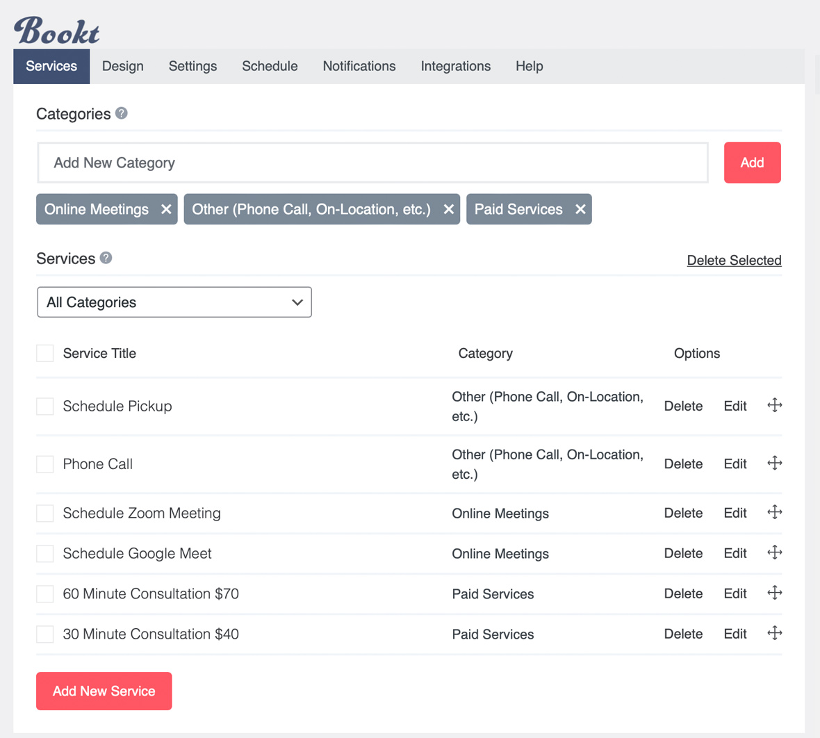Remove the Other (Phone Call, On-Location) category tag
The width and height of the screenshot is (820, 738).
point(449,209)
